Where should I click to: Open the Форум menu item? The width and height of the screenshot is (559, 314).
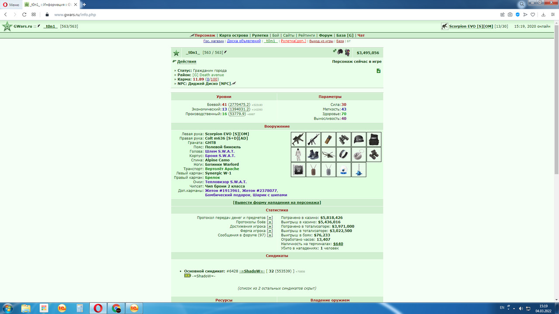325,35
